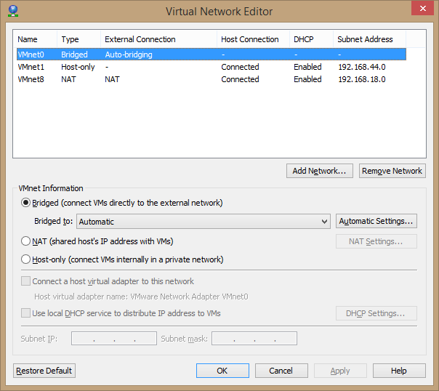Viewport: 439px width, 391px height.
Task: Open Help for the network editor
Action: point(399,371)
